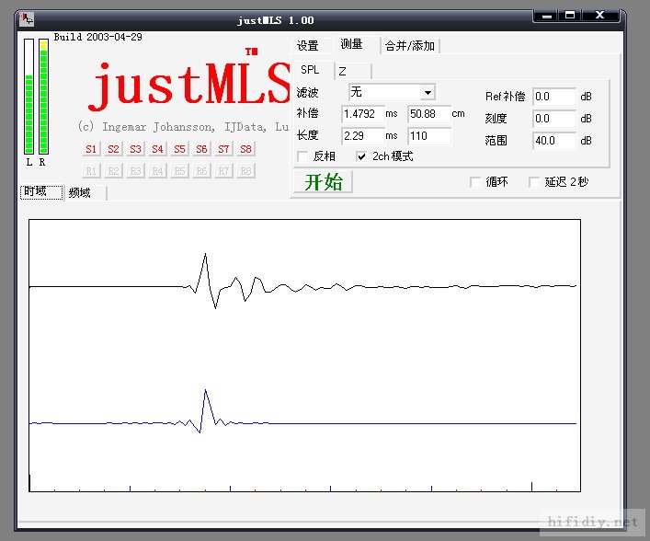The image size is (650, 541).
Task: Switch to the 设置 settings tab
Action: (307, 45)
